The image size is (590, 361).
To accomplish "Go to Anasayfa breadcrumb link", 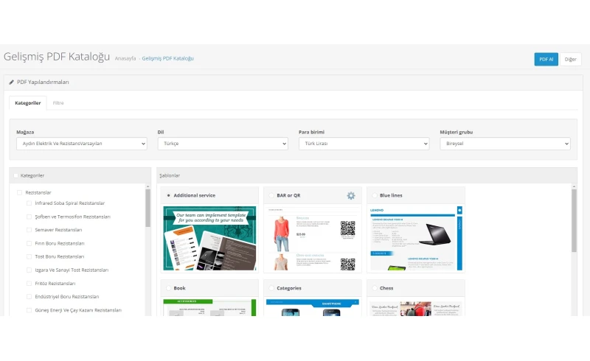I will [x=125, y=58].
